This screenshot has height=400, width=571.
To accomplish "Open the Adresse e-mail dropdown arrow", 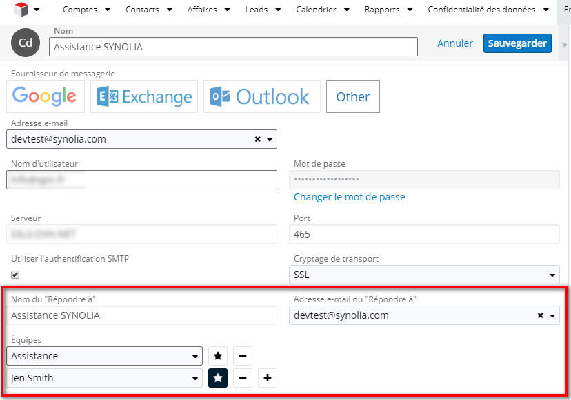I will (270, 140).
